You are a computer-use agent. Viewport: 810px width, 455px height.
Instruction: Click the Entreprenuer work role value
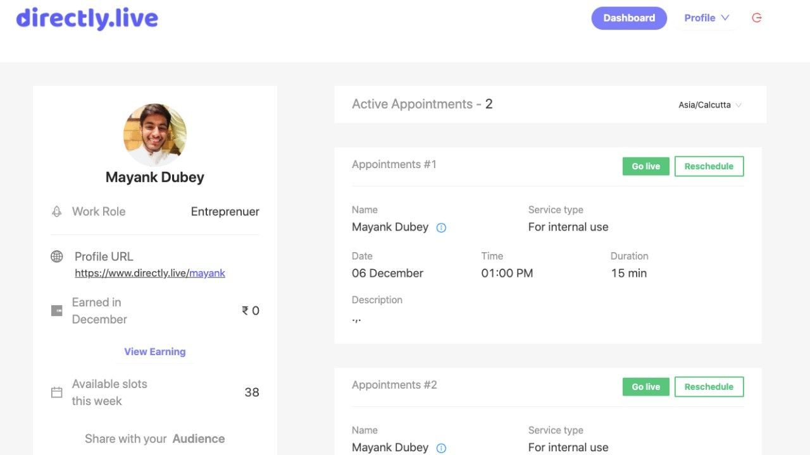225,212
